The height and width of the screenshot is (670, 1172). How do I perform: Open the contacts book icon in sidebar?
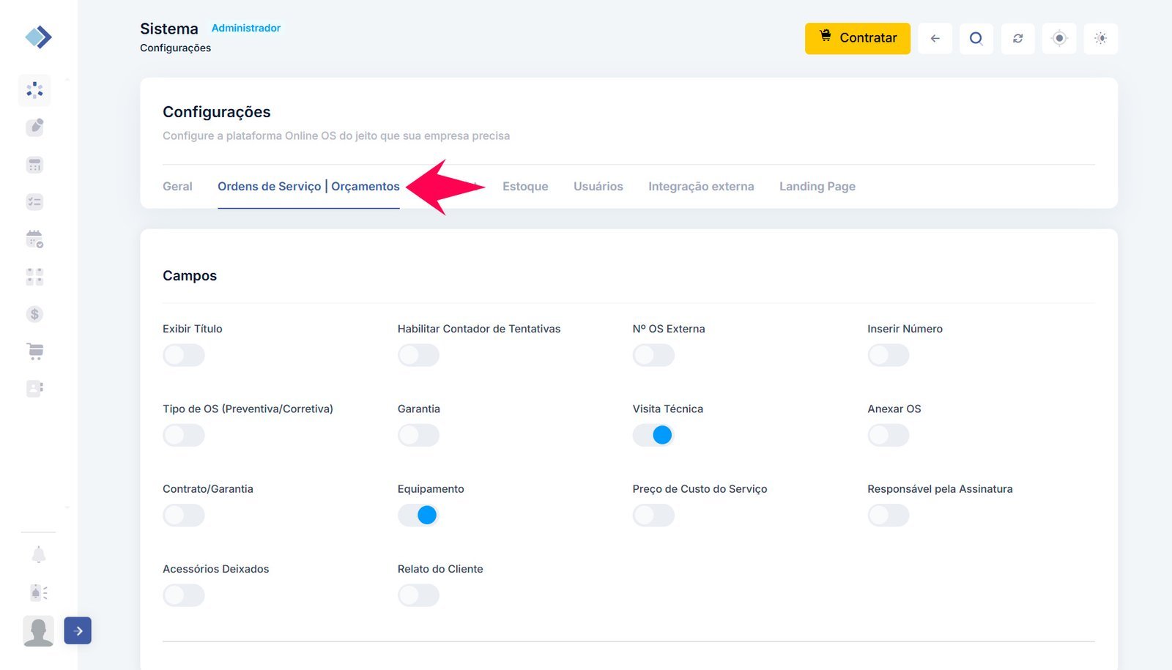coord(34,388)
